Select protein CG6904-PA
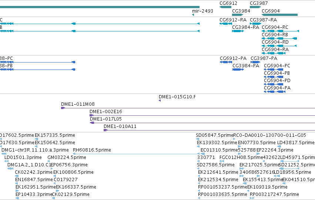This screenshot has width=315, height=200. (x=275, y=92)
